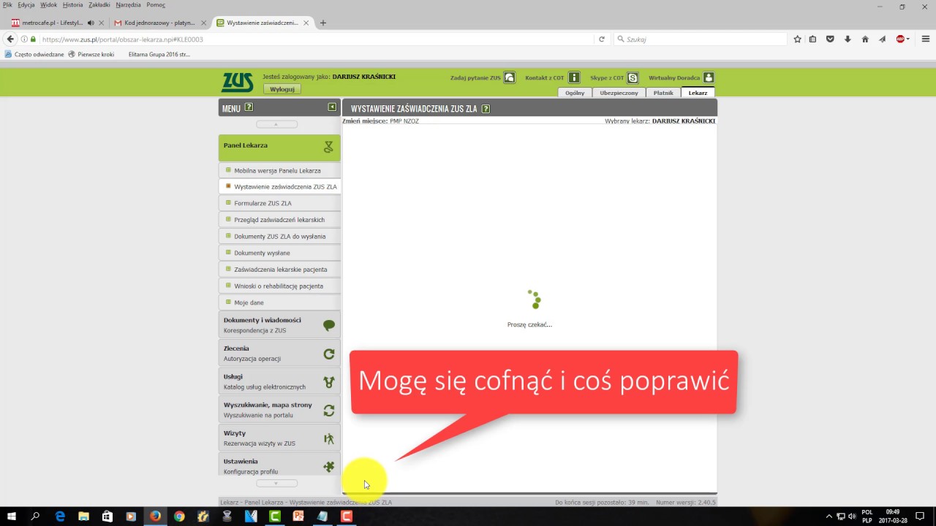The height and width of the screenshot is (526, 936).
Task: Open Wnioski o rehabilitację pacjenta
Action: pyautogui.click(x=279, y=286)
